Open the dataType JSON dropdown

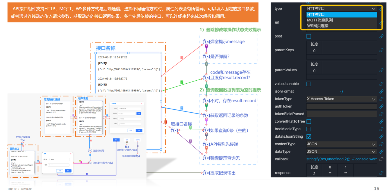[x=342, y=151]
